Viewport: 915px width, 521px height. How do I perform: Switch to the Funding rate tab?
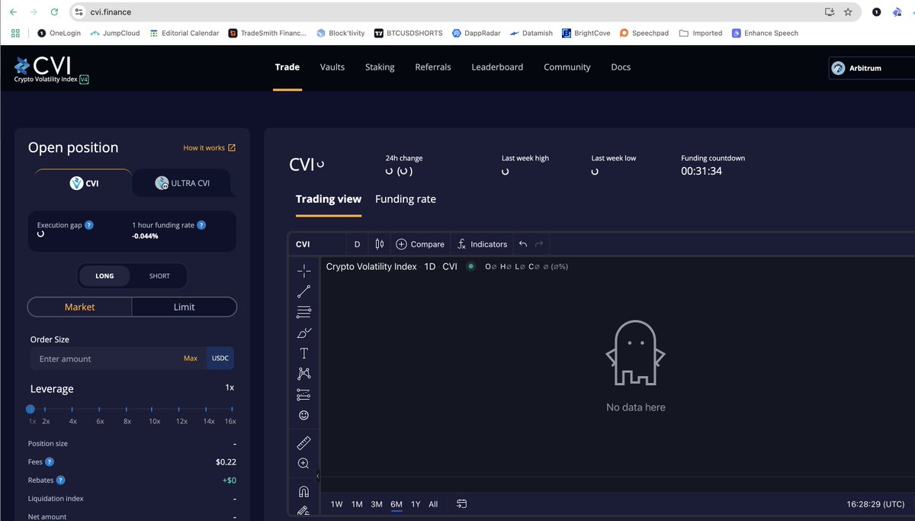406,199
